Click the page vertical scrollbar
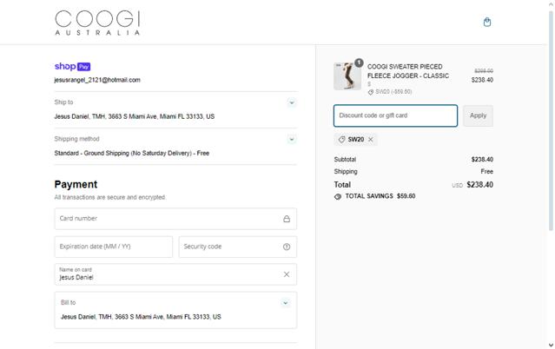Image resolution: width=555 pixels, height=349 pixels. click(551, 121)
